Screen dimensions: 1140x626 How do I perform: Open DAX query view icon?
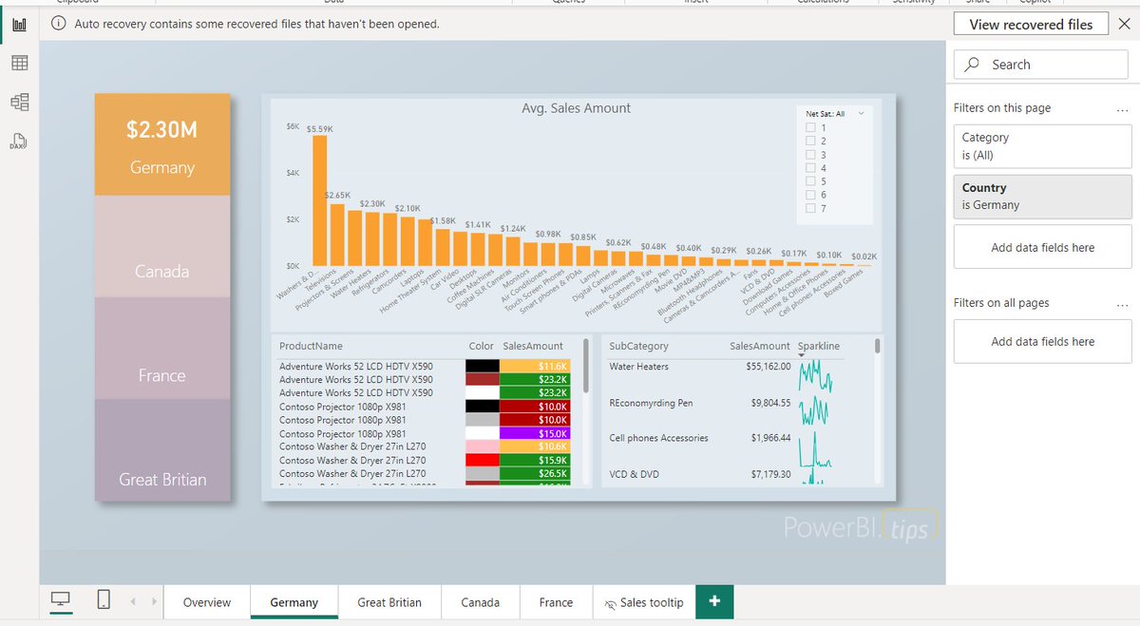19,142
